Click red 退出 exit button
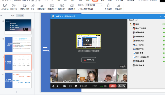Image resolution: width=165 pixels, height=95 pixels. 113,86
